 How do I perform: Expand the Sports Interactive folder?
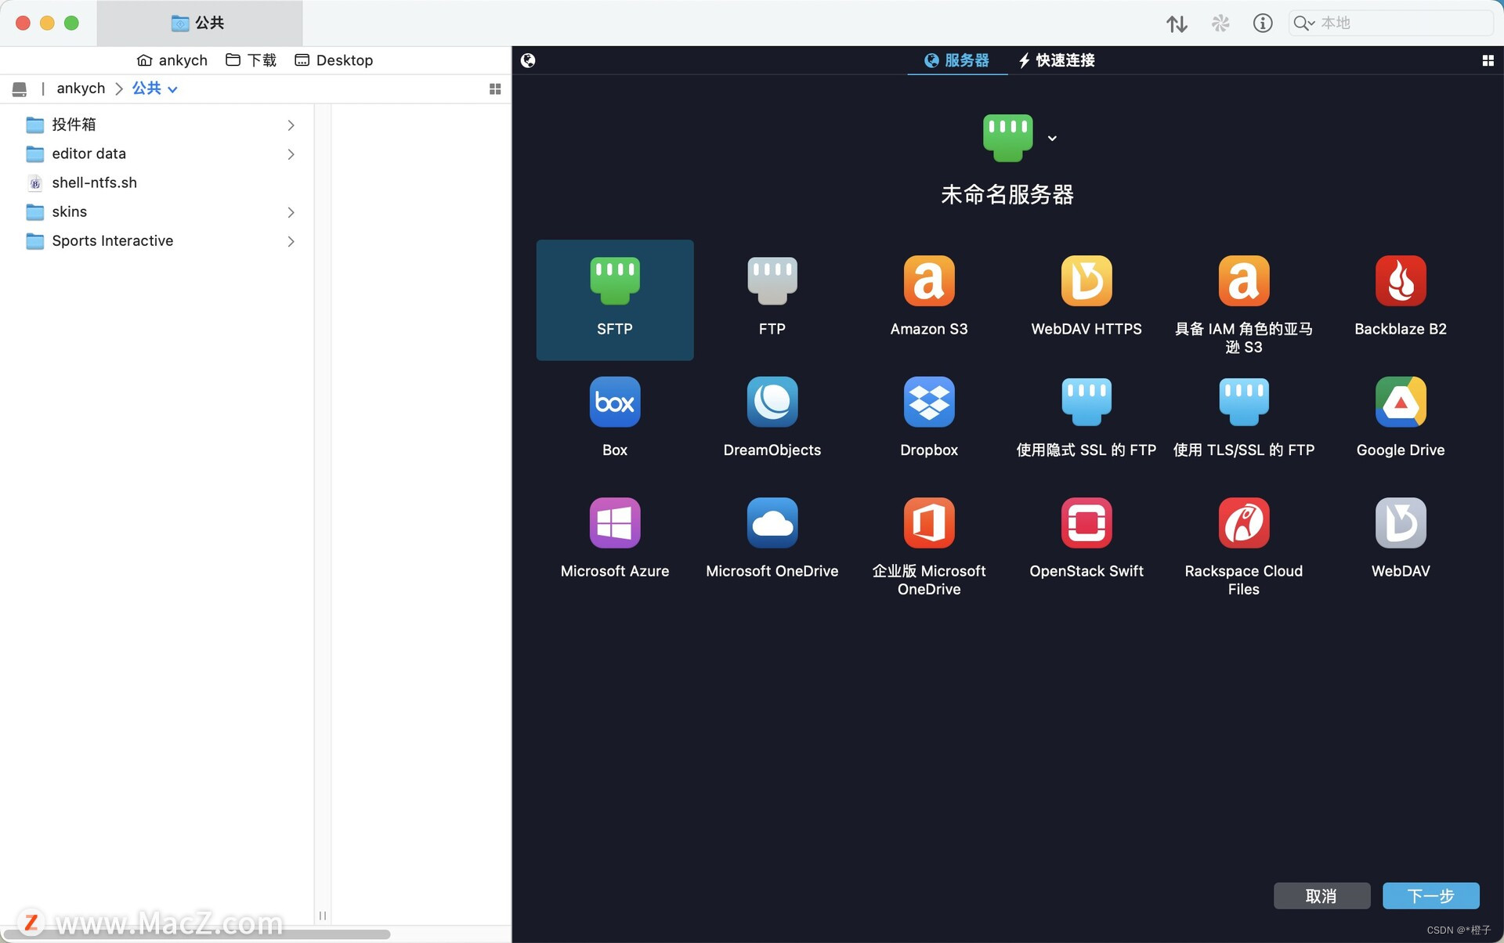291,241
